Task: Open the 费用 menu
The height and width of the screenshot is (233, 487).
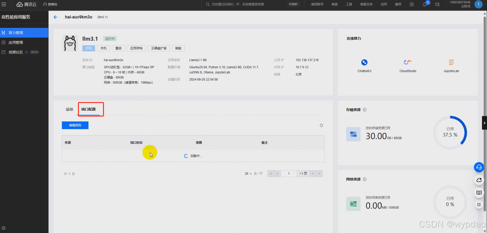Action: (398, 4)
